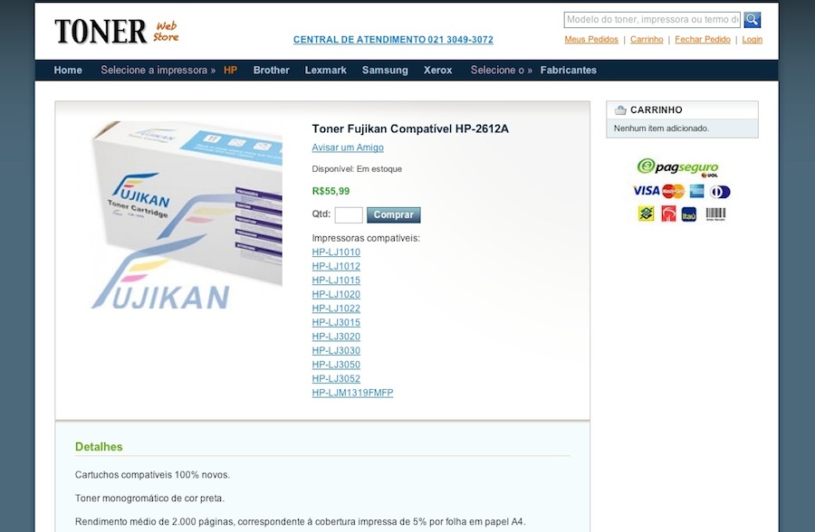Click the Login link
This screenshot has height=532, width=815.
tap(753, 40)
